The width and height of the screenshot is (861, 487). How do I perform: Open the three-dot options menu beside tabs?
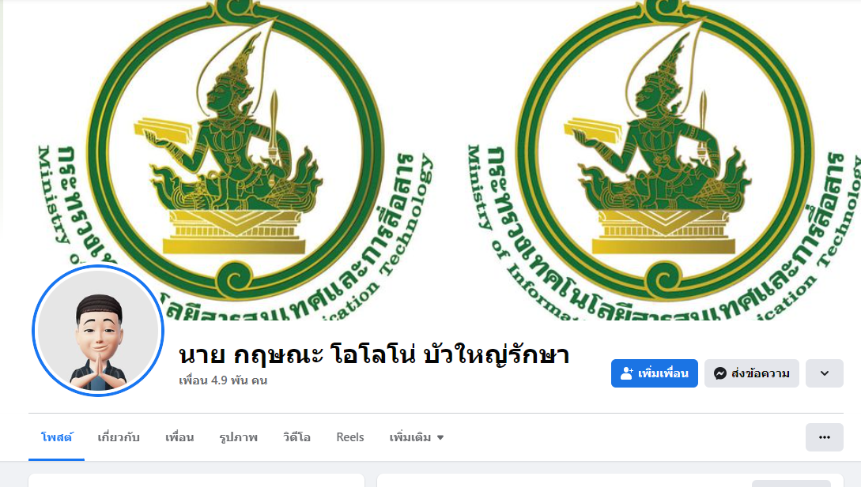coord(824,437)
